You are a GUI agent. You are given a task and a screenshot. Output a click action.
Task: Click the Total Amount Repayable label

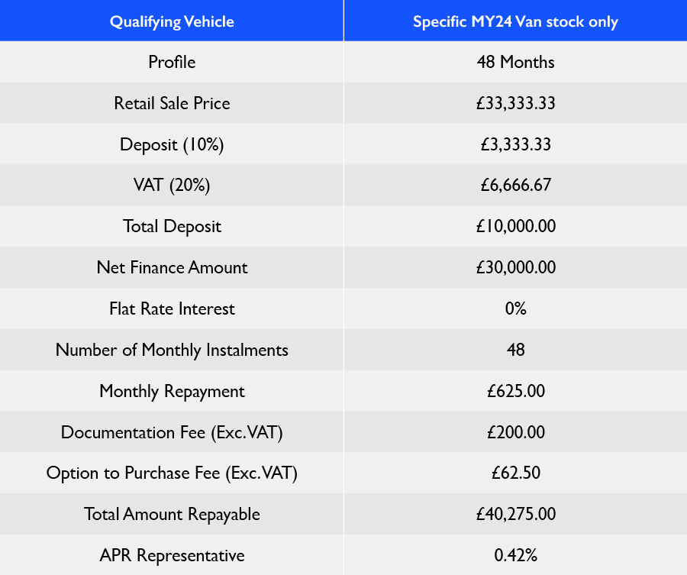click(172, 515)
